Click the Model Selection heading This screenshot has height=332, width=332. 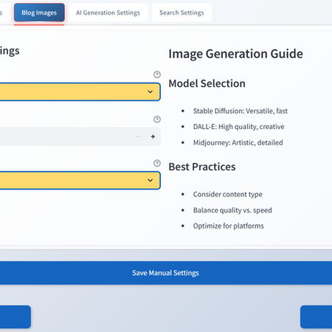pos(207,83)
